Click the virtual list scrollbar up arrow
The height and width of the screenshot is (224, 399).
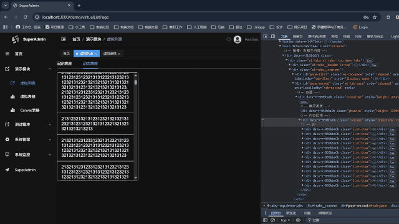pyautogui.click(x=136, y=75)
